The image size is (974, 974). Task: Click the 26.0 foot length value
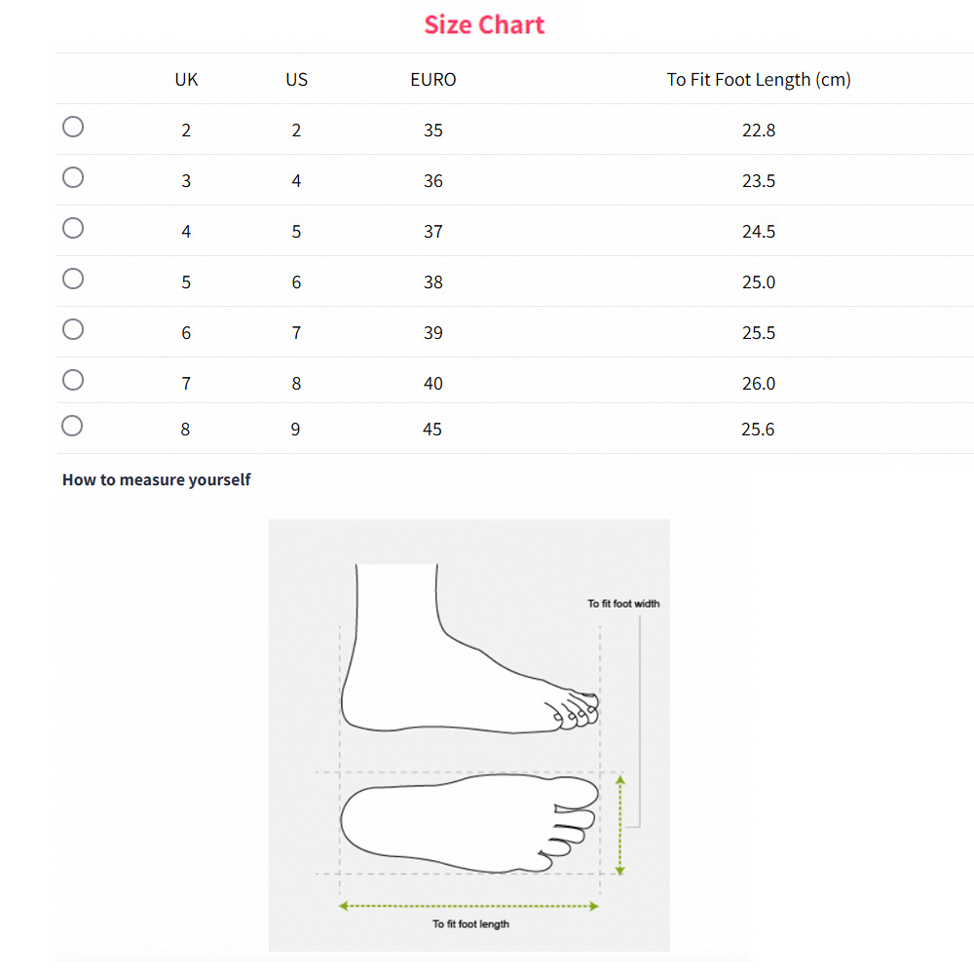click(x=759, y=384)
